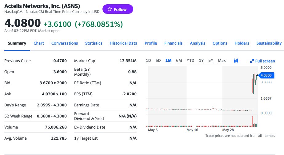284x155 pixels.
Task: Click the Open value 3.6900
Action: [x=60, y=72]
